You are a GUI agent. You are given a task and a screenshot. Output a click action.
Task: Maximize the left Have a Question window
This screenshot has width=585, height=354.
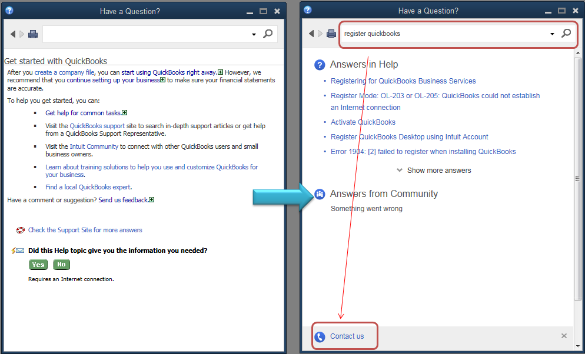click(264, 11)
